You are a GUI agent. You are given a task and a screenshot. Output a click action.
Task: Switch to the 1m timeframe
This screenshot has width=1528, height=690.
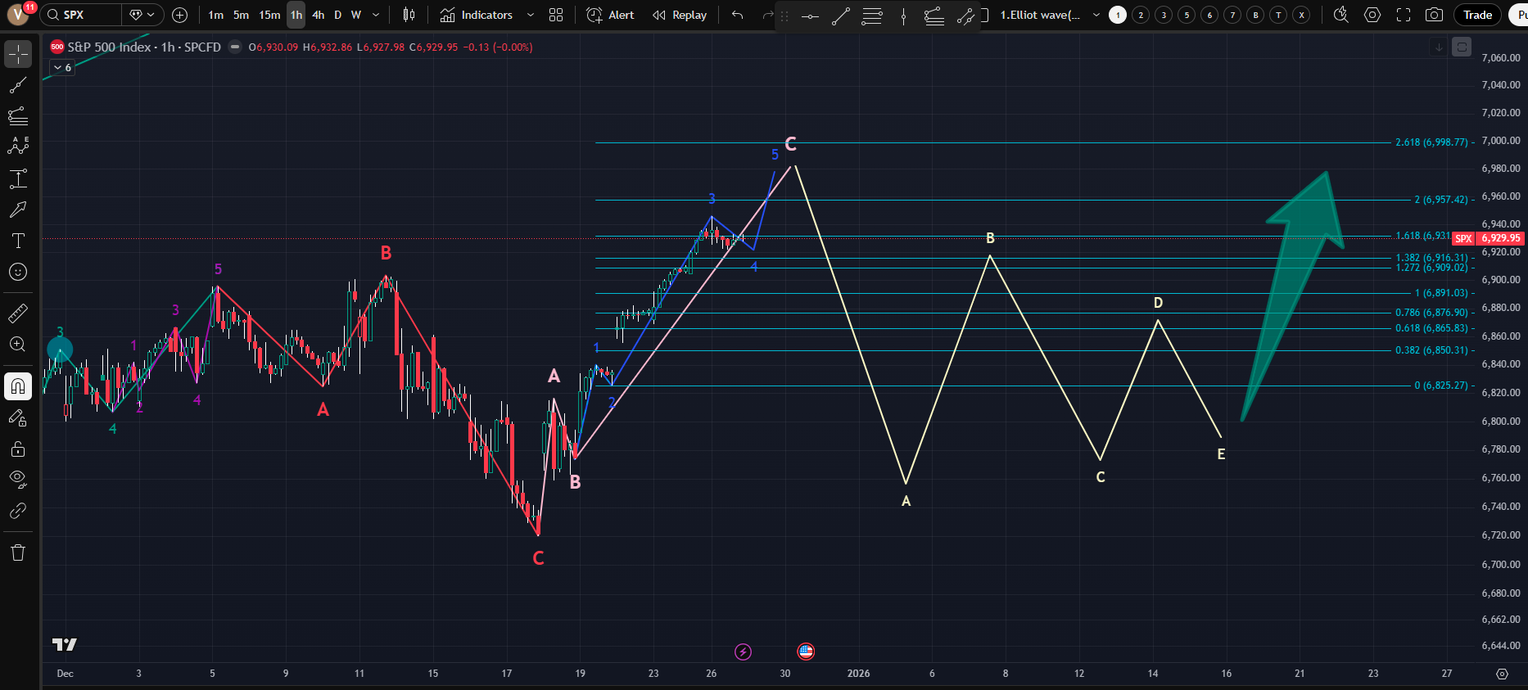[x=215, y=15]
